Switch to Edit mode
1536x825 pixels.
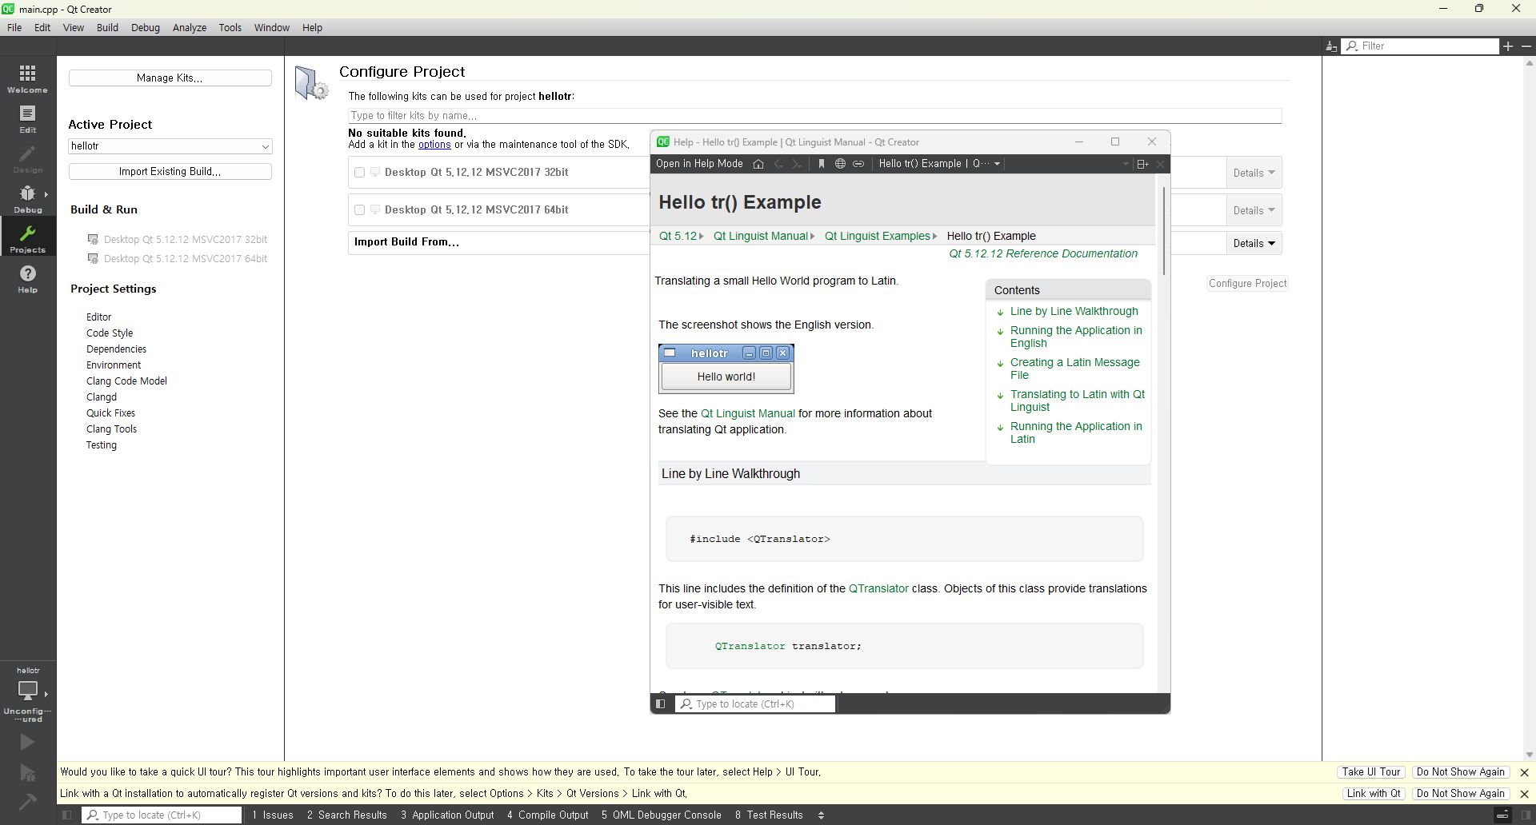click(x=28, y=118)
